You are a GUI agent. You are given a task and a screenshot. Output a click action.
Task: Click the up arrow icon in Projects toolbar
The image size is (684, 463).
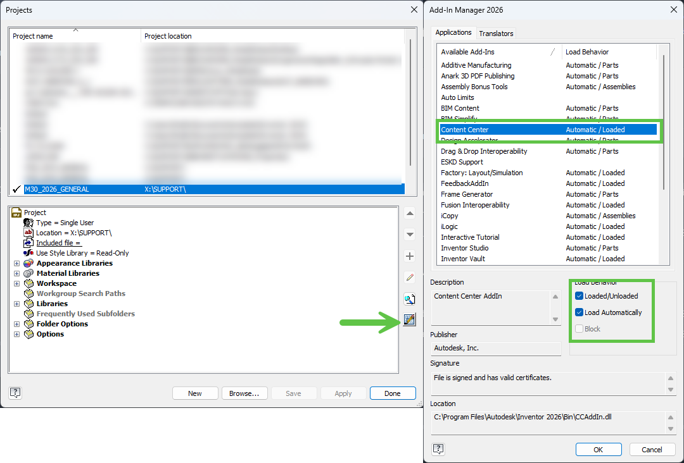coord(410,214)
